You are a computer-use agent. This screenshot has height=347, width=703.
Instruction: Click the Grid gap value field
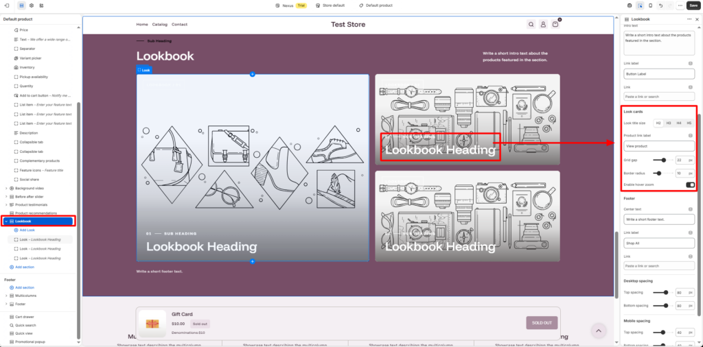(684, 160)
